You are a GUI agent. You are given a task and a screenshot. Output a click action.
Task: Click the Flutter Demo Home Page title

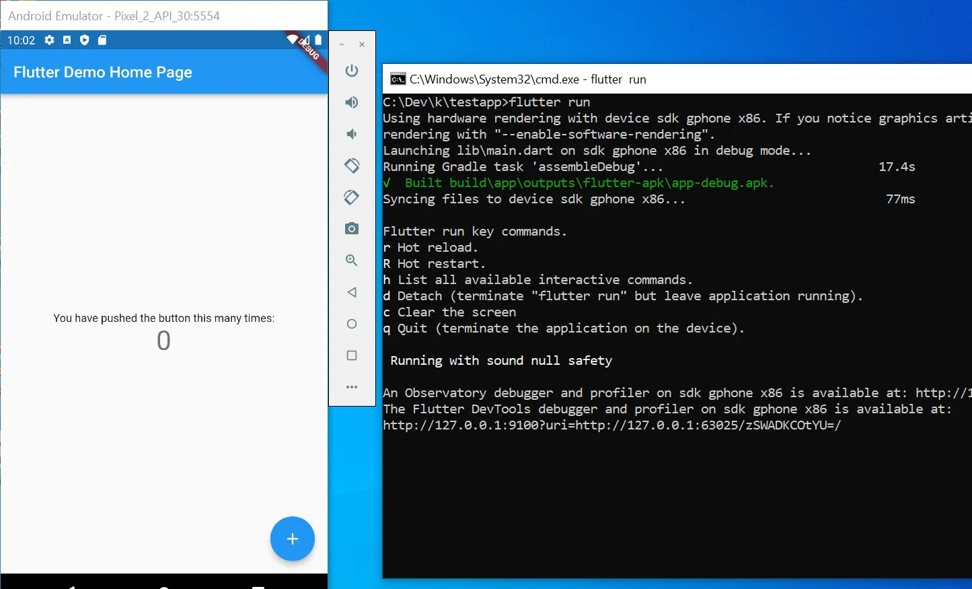click(103, 72)
